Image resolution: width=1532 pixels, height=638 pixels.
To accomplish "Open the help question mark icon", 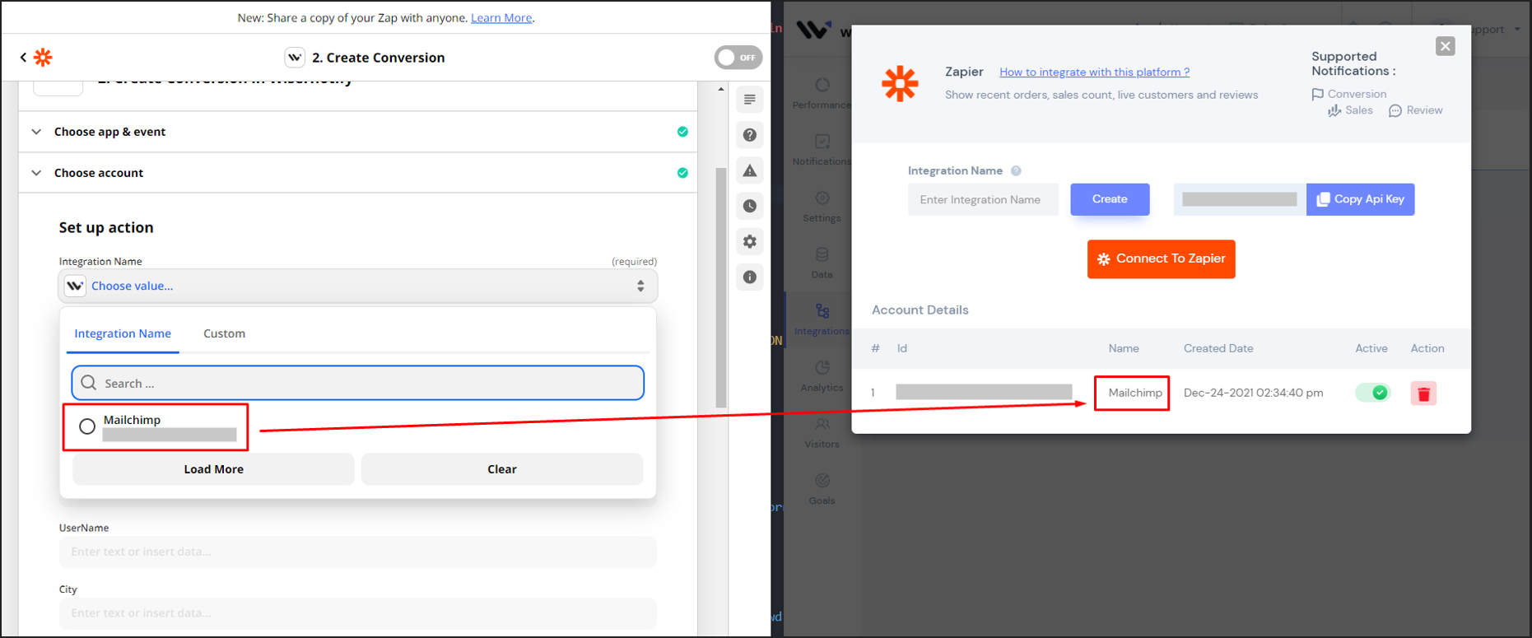I will pyautogui.click(x=749, y=135).
